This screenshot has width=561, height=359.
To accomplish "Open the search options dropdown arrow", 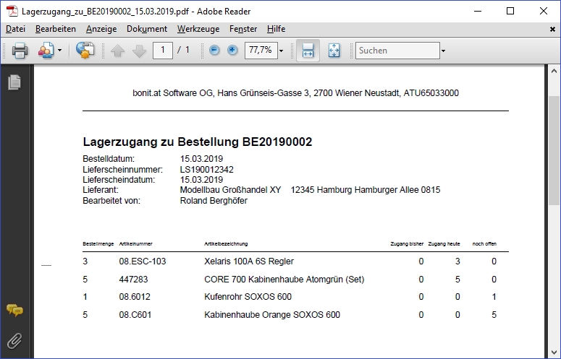I will coord(443,51).
